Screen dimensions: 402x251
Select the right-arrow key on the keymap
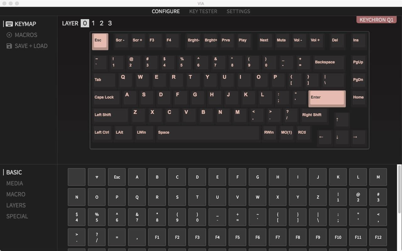[x=358, y=137]
